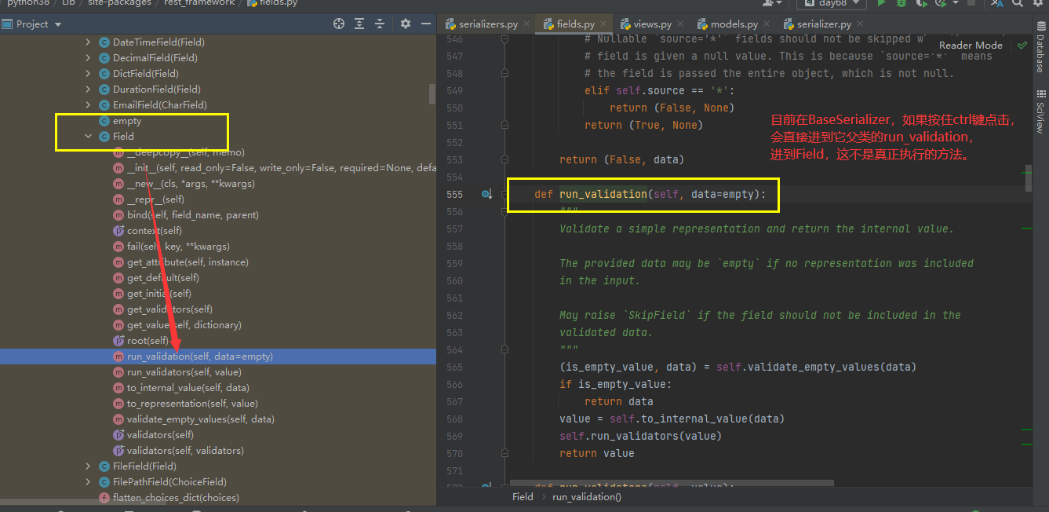Expand the DurationField(Field) node

(x=88, y=89)
